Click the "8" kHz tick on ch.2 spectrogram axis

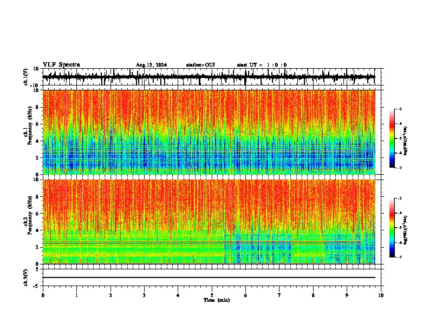coord(37,197)
